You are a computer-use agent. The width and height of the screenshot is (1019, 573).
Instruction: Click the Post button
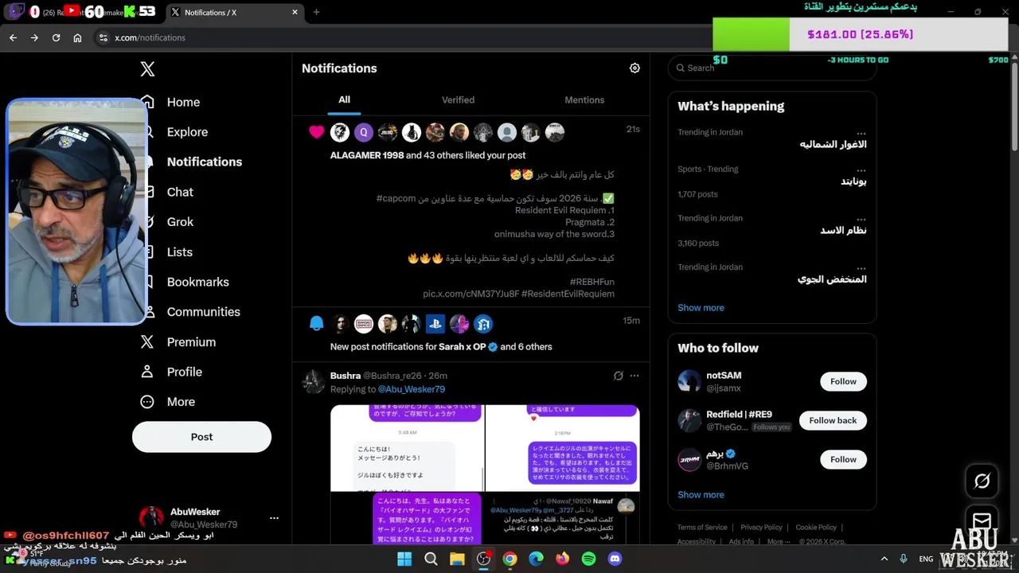[x=201, y=437]
